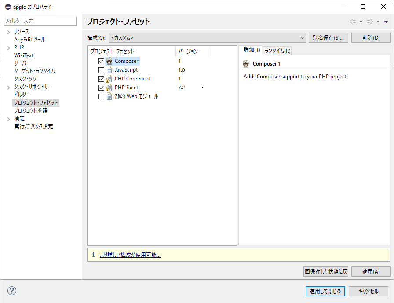Click the 適用して閉じる button
Image resolution: width=394 pixels, height=303 pixels.
coord(325,291)
